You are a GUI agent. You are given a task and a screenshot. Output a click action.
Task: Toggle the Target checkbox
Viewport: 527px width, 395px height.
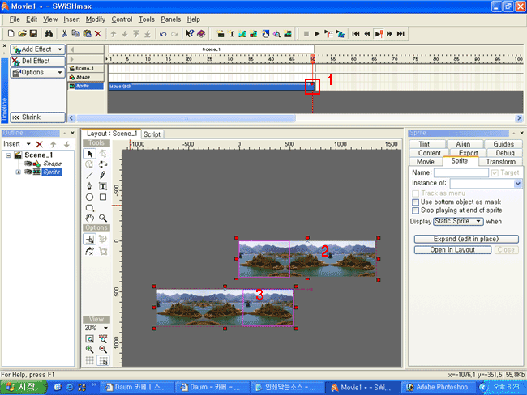pos(495,172)
